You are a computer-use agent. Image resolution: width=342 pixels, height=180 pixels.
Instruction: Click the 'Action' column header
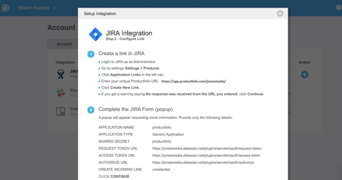tap(305, 62)
